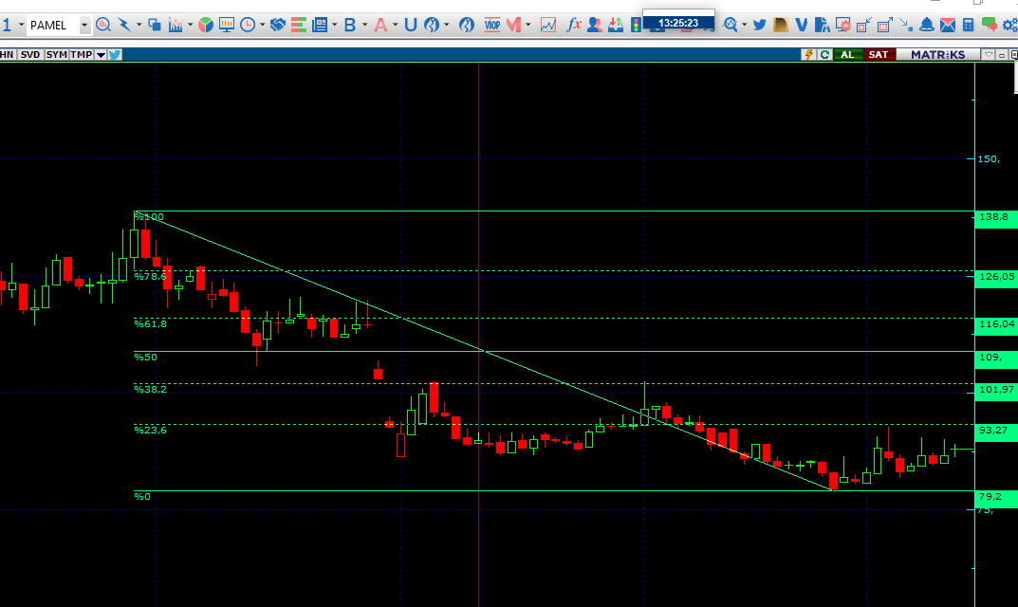The image size is (1018, 607).
Task: Expand the bar chart icon dropdown arrow
Action: tap(191, 25)
